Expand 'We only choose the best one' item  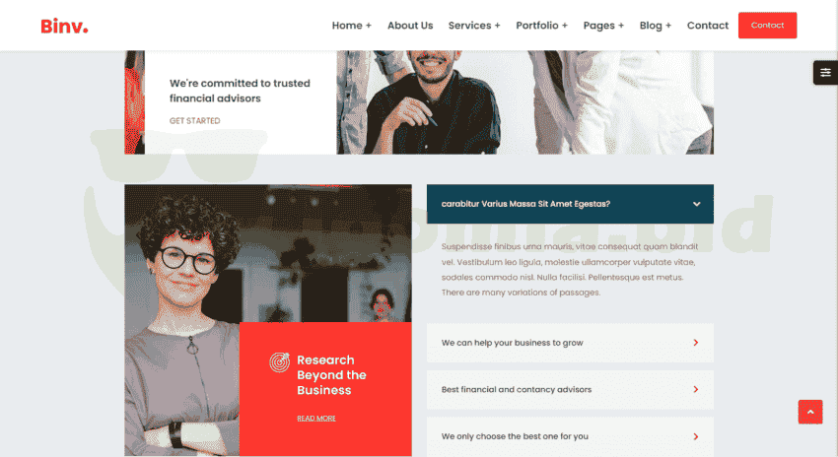pos(570,436)
